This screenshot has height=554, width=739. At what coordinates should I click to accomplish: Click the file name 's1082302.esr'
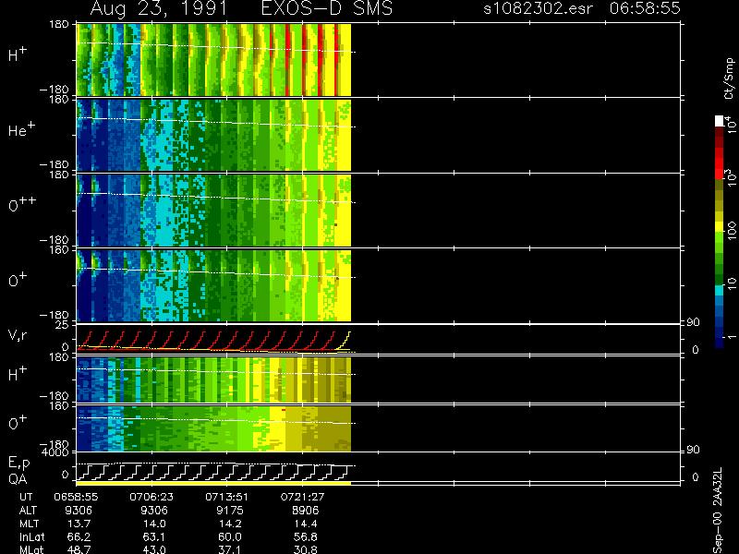point(538,8)
